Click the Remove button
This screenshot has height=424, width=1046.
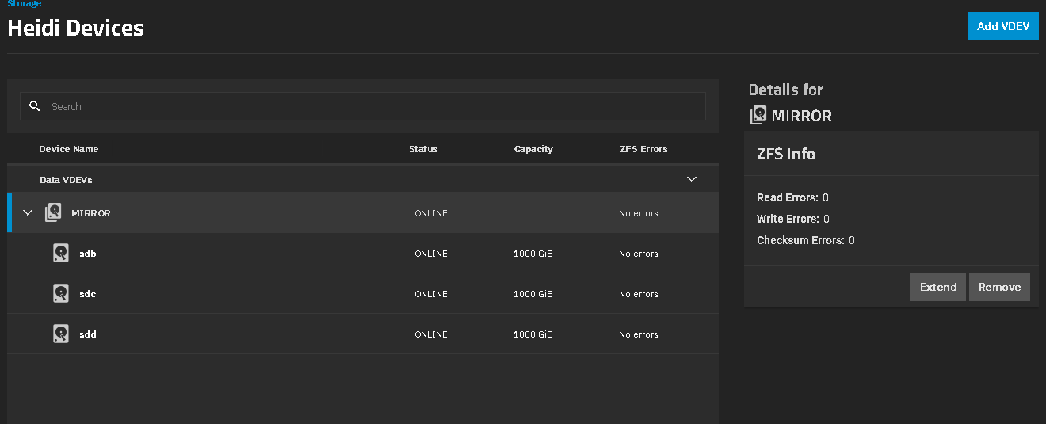[x=999, y=287]
